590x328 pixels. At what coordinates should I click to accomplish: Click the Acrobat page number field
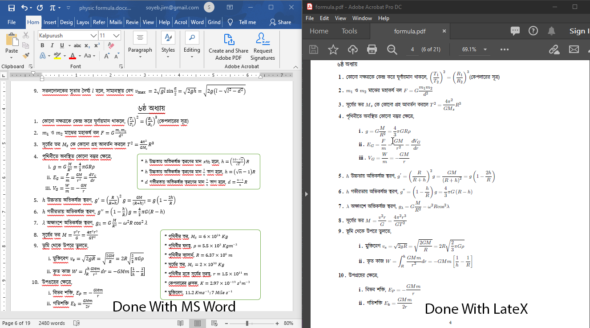(x=412, y=49)
